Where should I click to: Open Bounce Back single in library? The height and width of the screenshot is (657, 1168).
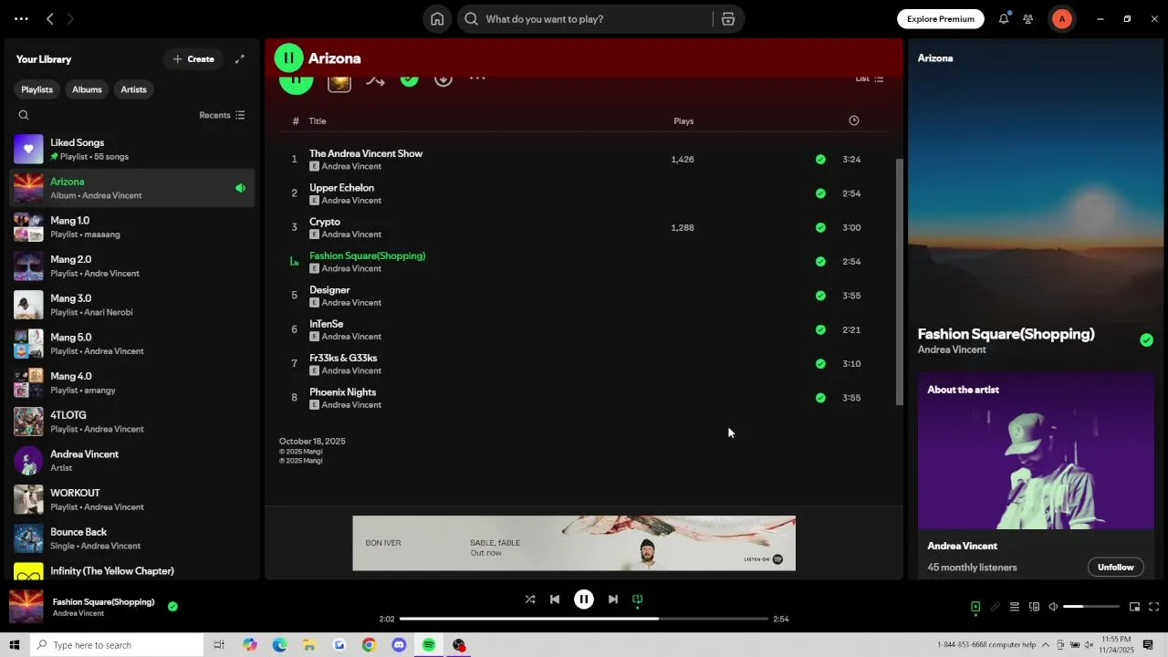tap(132, 538)
